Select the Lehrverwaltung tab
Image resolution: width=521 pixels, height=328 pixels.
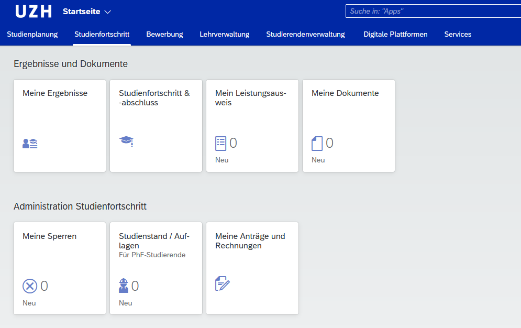pyautogui.click(x=224, y=35)
